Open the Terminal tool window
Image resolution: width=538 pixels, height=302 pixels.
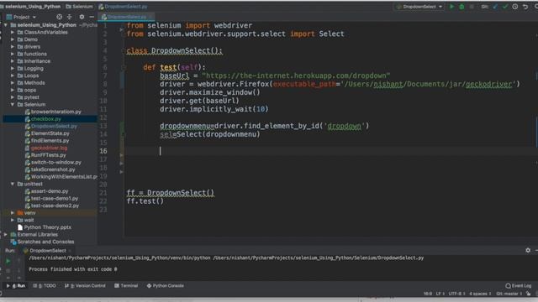click(x=126, y=285)
